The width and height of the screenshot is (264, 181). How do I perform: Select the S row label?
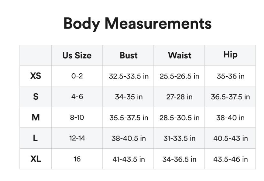point(36,96)
